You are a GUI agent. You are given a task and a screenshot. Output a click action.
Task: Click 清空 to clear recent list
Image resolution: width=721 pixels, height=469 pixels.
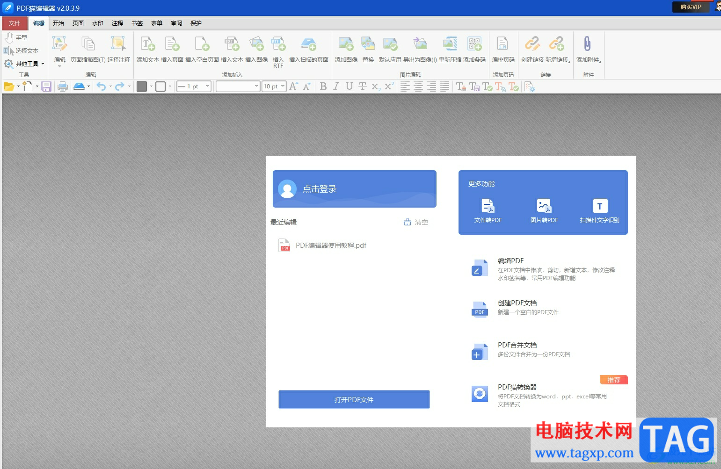point(416,222)
